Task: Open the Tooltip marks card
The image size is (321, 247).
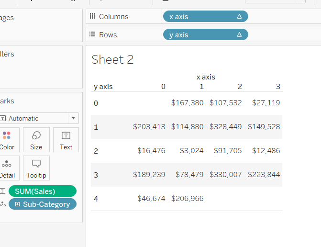Action: coord(36,168)
